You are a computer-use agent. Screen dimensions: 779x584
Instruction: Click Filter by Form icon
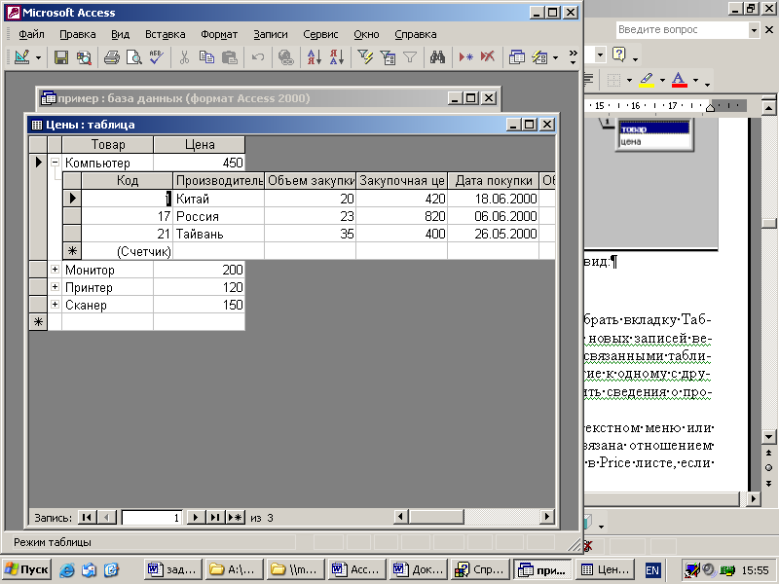click(x=388, y=57)
